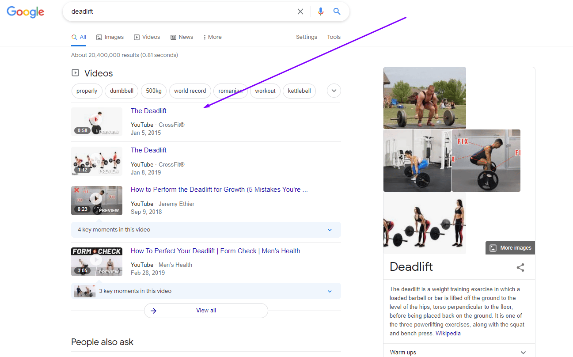Viewport: 573px width, 357px height.
Task: Expand more video filter chips
Action: tap(334, 91)
